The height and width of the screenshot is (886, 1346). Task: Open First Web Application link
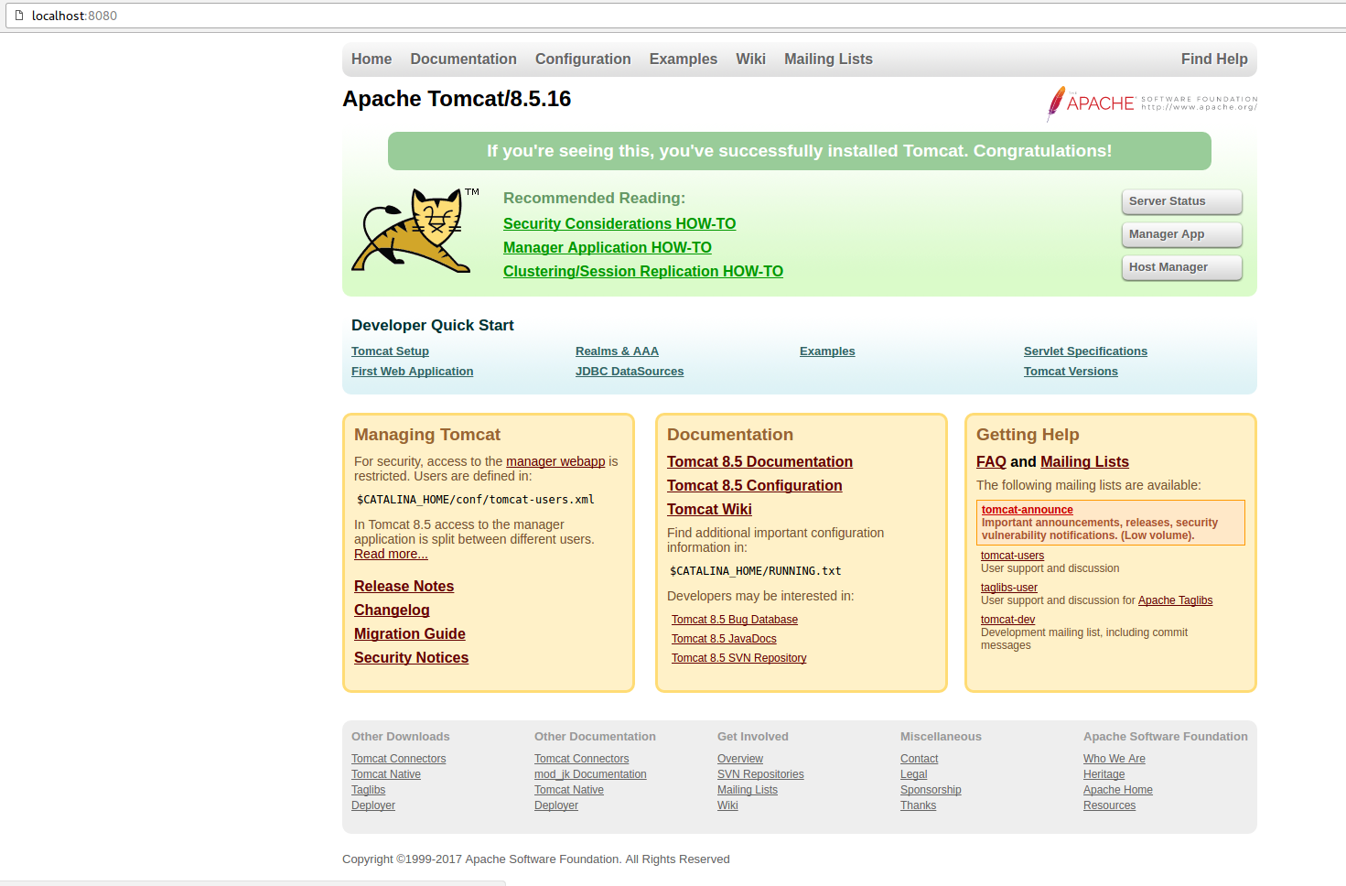[412, 372]
